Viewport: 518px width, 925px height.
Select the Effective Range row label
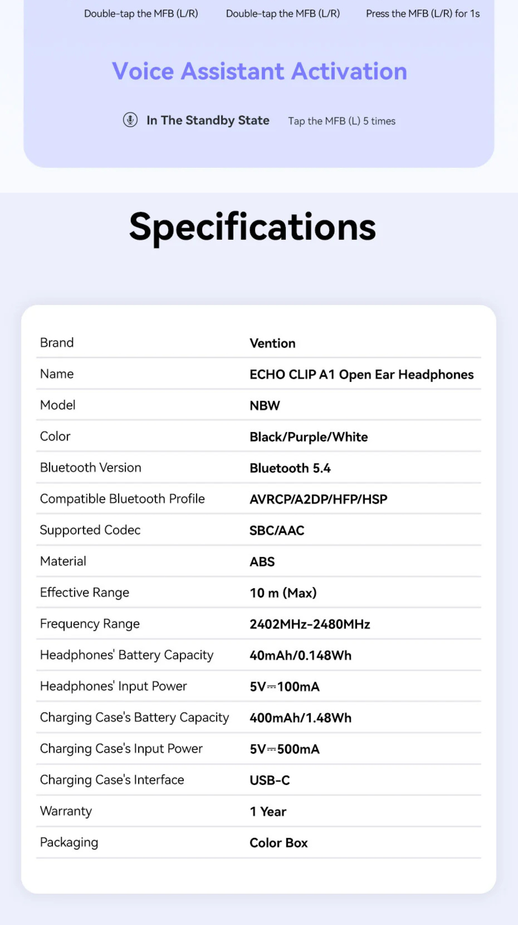click(85, 592)
